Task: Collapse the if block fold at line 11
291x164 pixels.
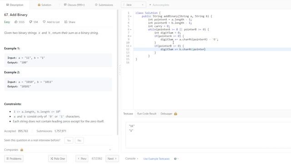Action: tap(130, 46)
